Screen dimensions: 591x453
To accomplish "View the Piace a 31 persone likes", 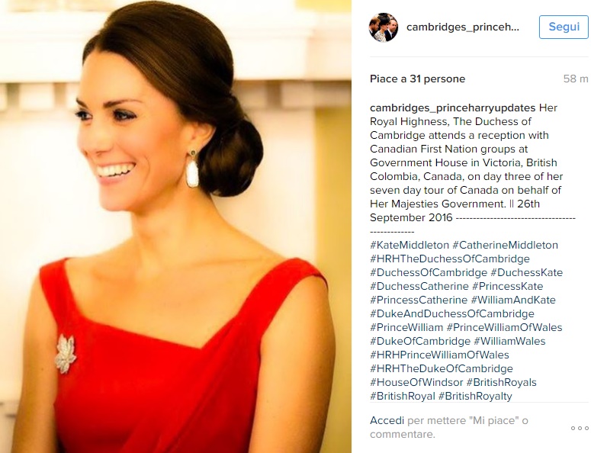I will tap(417, 79).
